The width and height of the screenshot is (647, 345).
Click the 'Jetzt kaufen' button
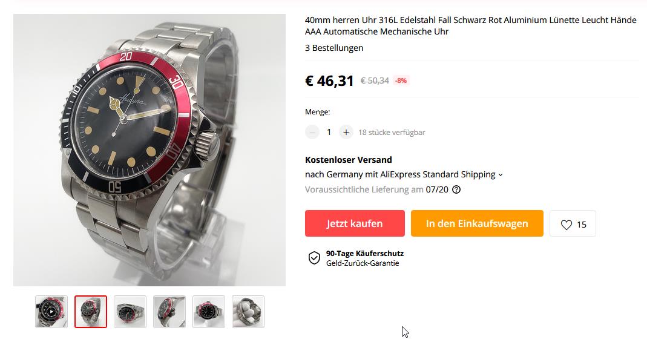(355, 223)
